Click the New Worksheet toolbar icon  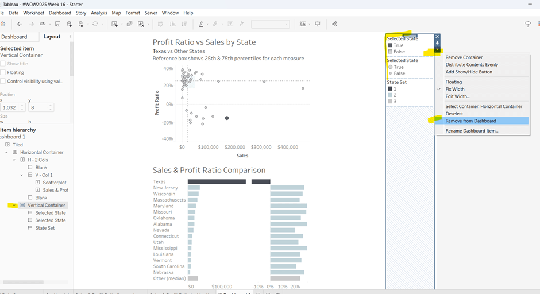click(115, 24)
